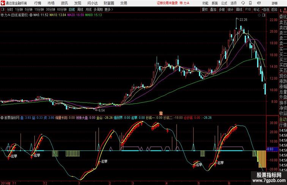
Task: Open the 版面 menu
Action: coord(214,3)
